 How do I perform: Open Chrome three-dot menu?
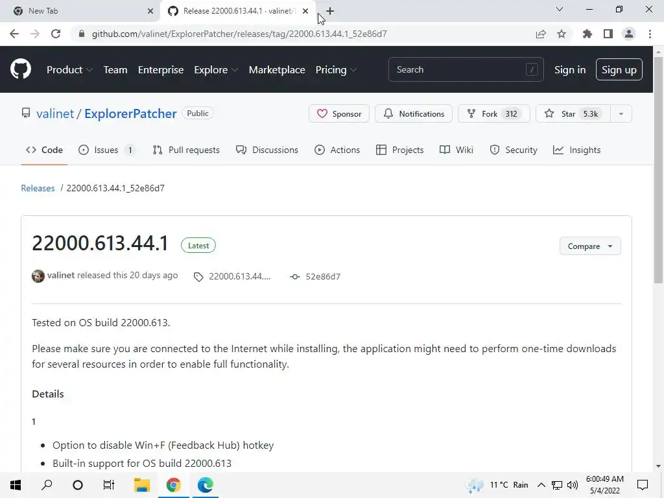[650, 34]
